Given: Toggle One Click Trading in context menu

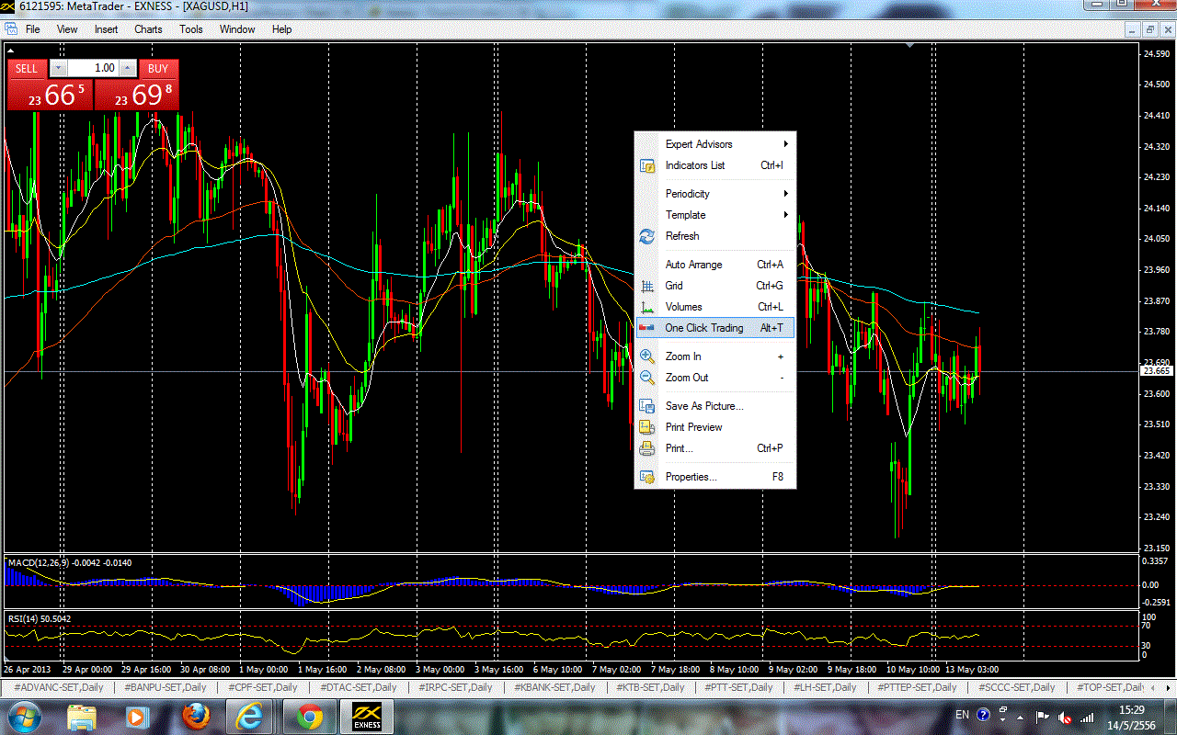Looking at the screenshot, I should [714, 328].
